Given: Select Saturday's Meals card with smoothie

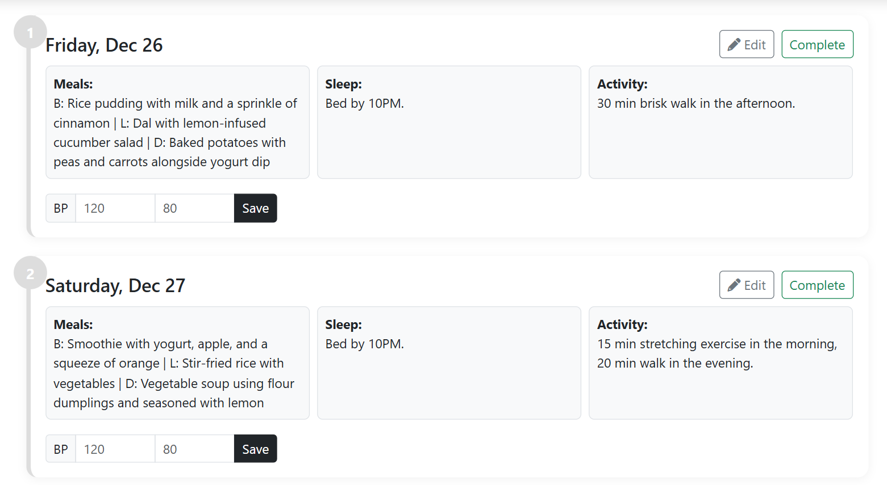Looking at the screenshot, I should (177, 363).
